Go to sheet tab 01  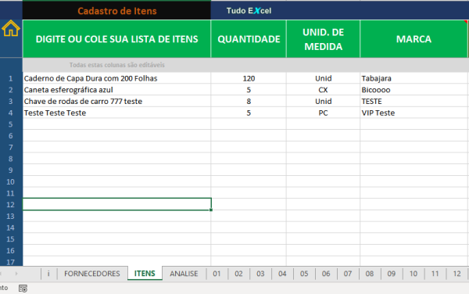pyautogui.click(x=217, y=274)
